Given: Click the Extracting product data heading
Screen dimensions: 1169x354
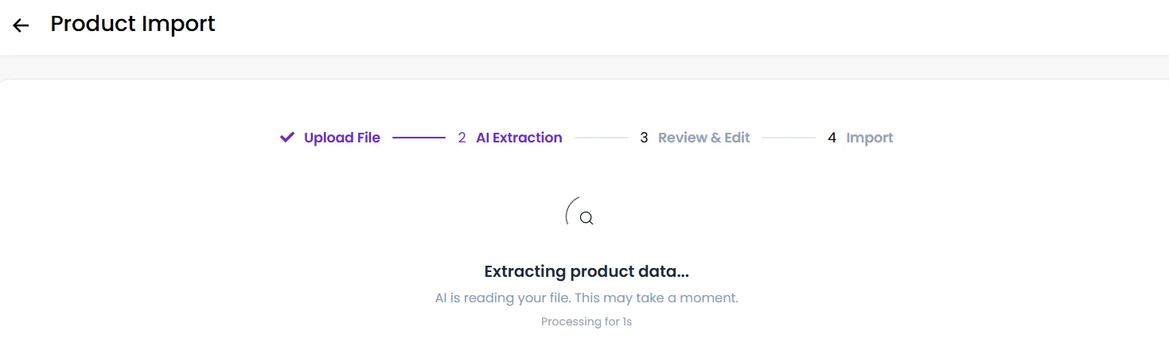Looking at the screenshot, I should coord(586,271).
